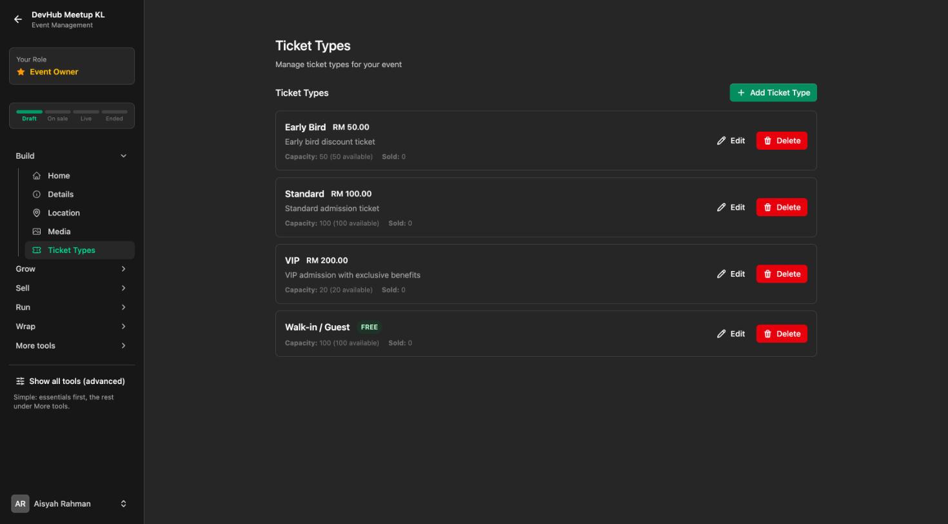Image resolution: width=948 pixels, height=524 pixels.
Task: Expand the Grow section
Action: point(72,269)
